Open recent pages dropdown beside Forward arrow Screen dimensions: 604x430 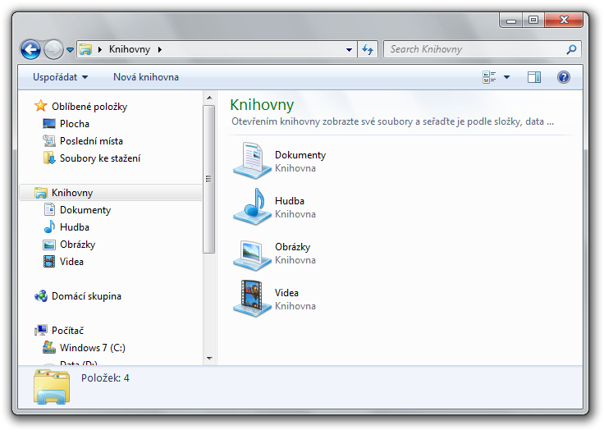(70, 50)
